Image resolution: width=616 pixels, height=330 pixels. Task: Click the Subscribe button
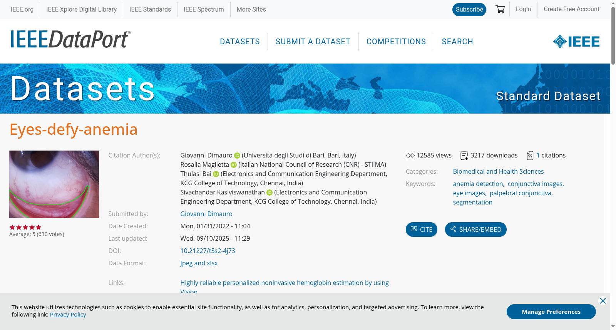pos(469,10)
